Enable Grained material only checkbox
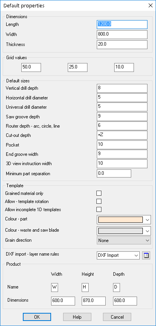The height and width of the screenshot is (326, 156). [99, 193]
